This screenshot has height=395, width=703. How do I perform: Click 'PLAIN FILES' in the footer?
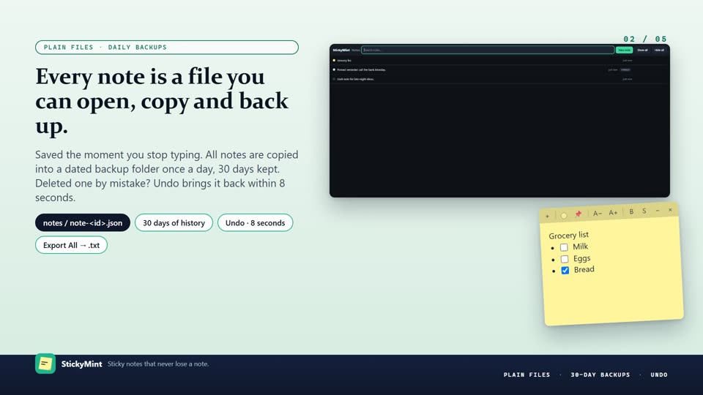(x=527, y=375)
